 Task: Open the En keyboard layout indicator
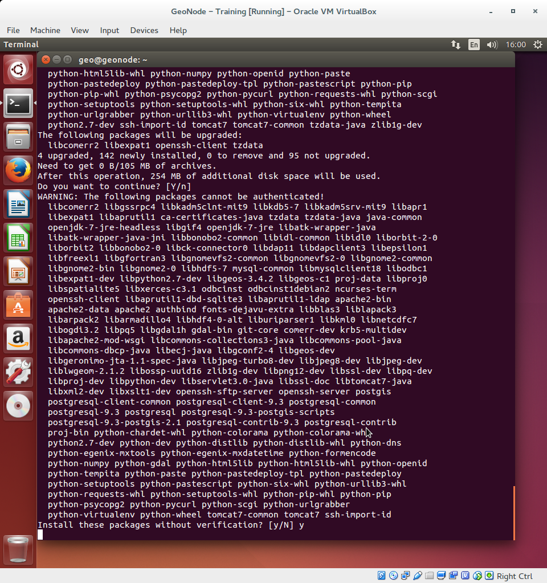pos(473,44)
